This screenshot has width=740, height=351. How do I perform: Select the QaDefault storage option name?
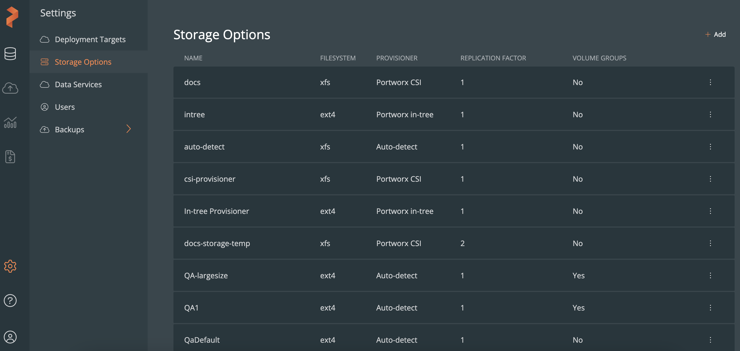pyautogui.click(x=202, y=340)
